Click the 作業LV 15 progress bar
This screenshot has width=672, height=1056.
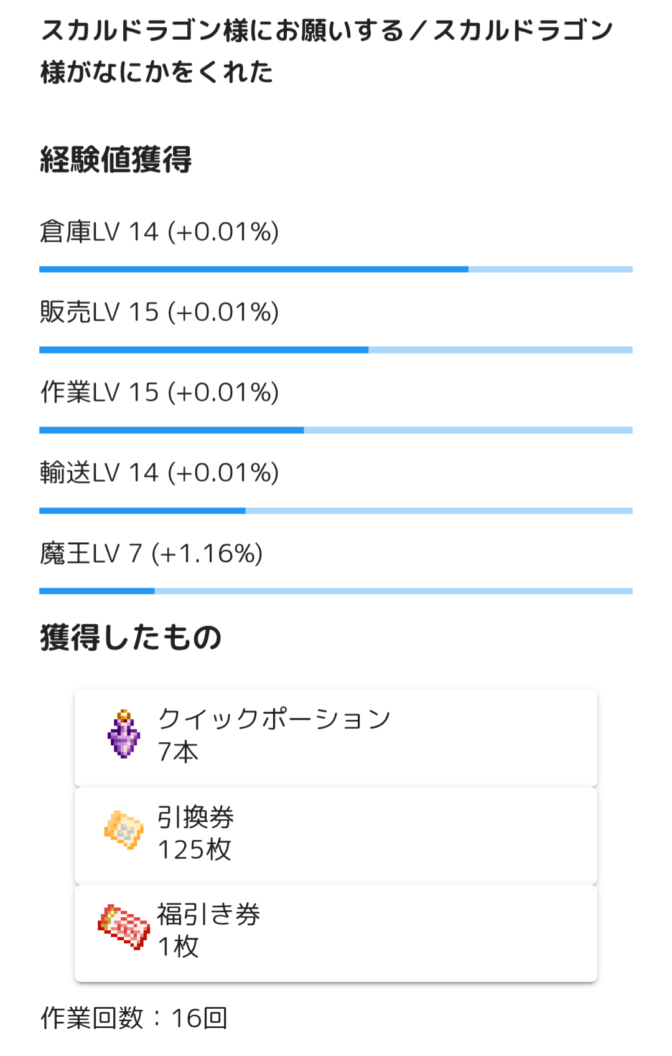pyautogui.click(x=336, y=430)
